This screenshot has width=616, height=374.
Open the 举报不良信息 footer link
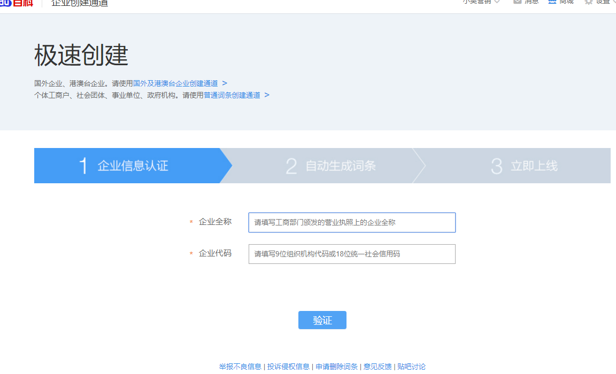(240, 367)
